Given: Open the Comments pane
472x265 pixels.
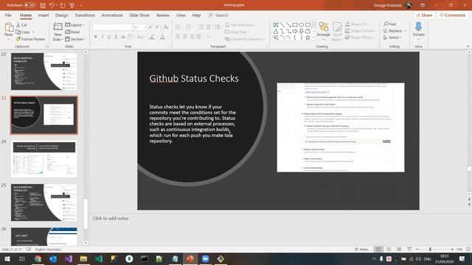Looking at the screenshot, I should coord(452,15).
